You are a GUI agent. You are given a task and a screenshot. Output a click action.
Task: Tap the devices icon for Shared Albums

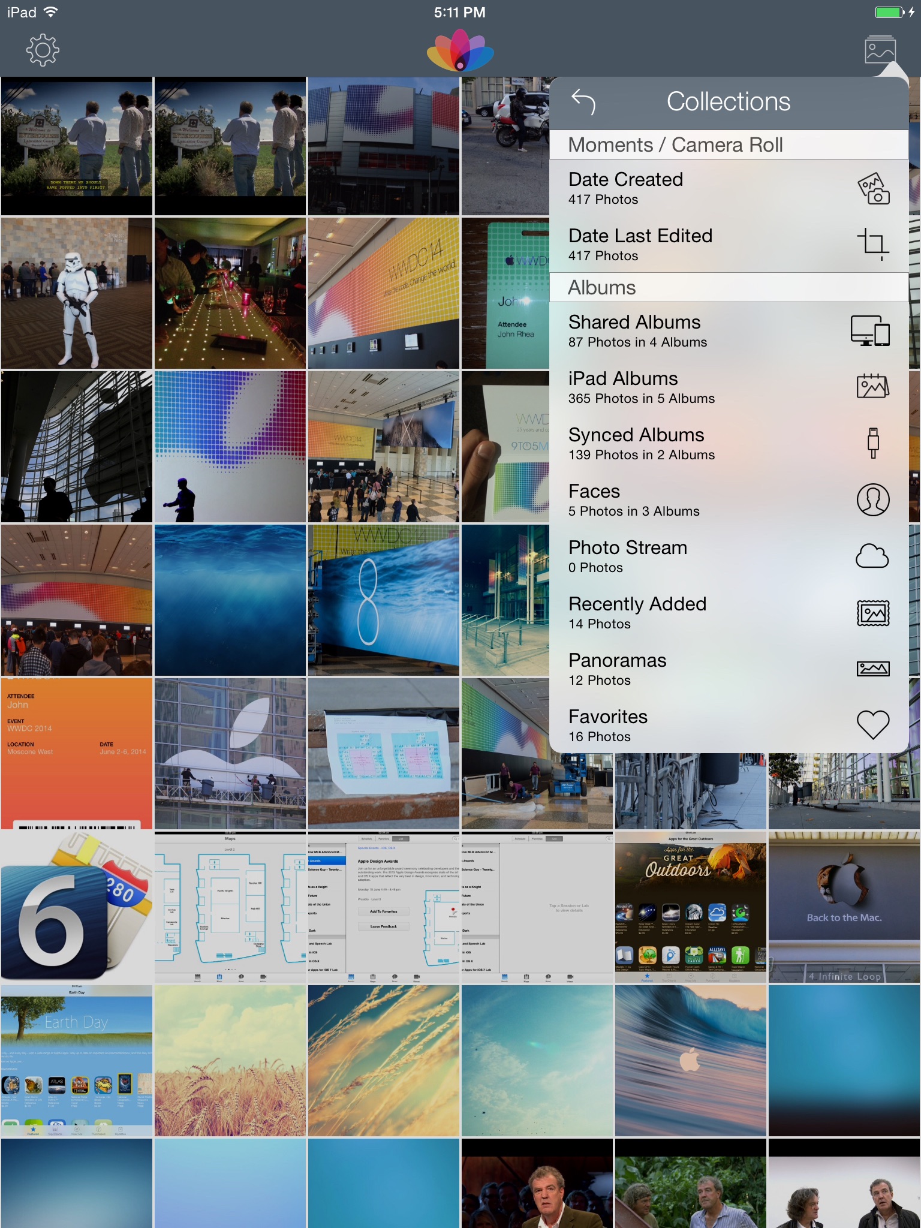(870, 331)
